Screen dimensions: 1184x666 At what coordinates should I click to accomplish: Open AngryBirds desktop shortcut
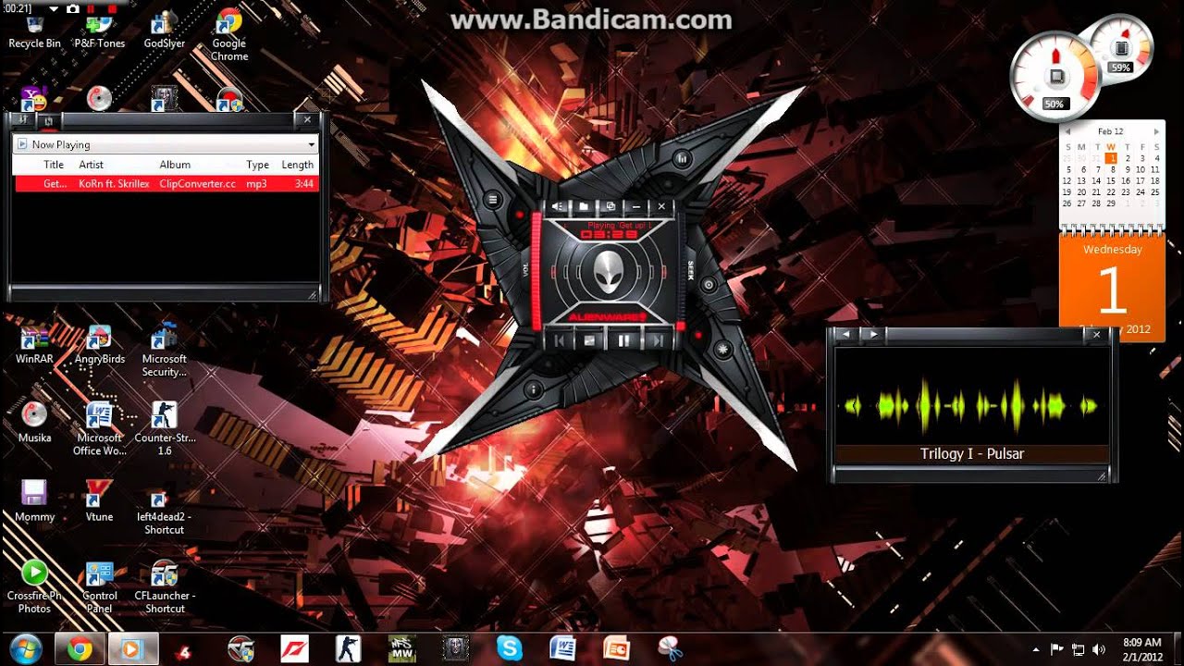(x=99, y=345)
